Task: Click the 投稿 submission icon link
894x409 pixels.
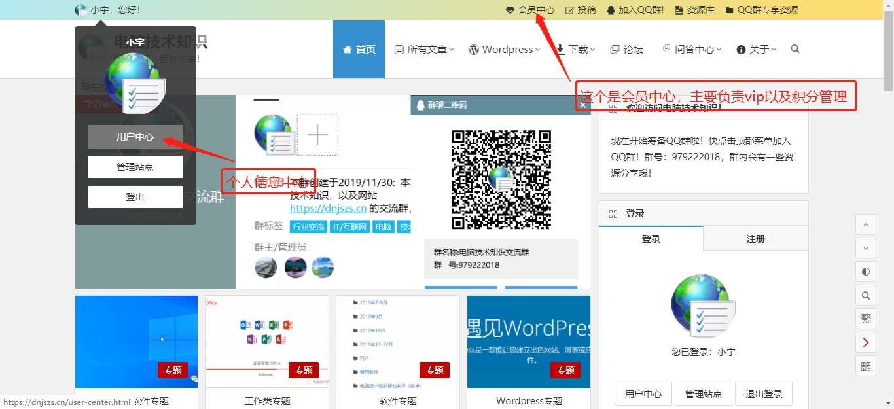Action: point(581,10)
